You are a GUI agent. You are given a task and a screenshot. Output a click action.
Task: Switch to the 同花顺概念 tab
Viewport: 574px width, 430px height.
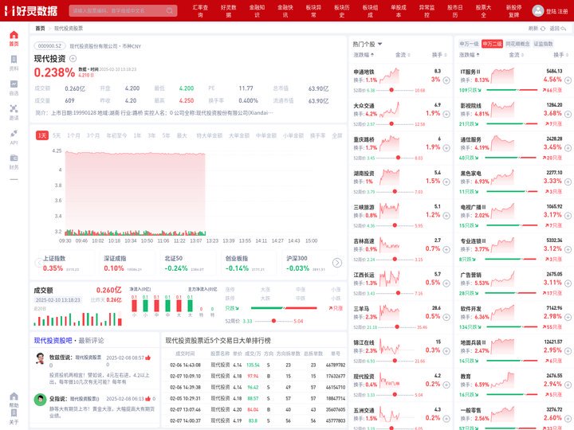tap(517, 44)
